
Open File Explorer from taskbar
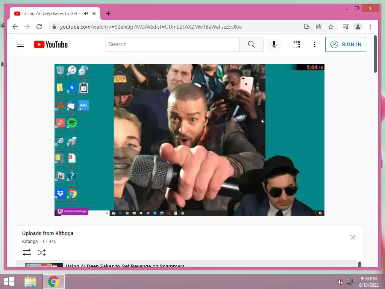pos(30,281)
